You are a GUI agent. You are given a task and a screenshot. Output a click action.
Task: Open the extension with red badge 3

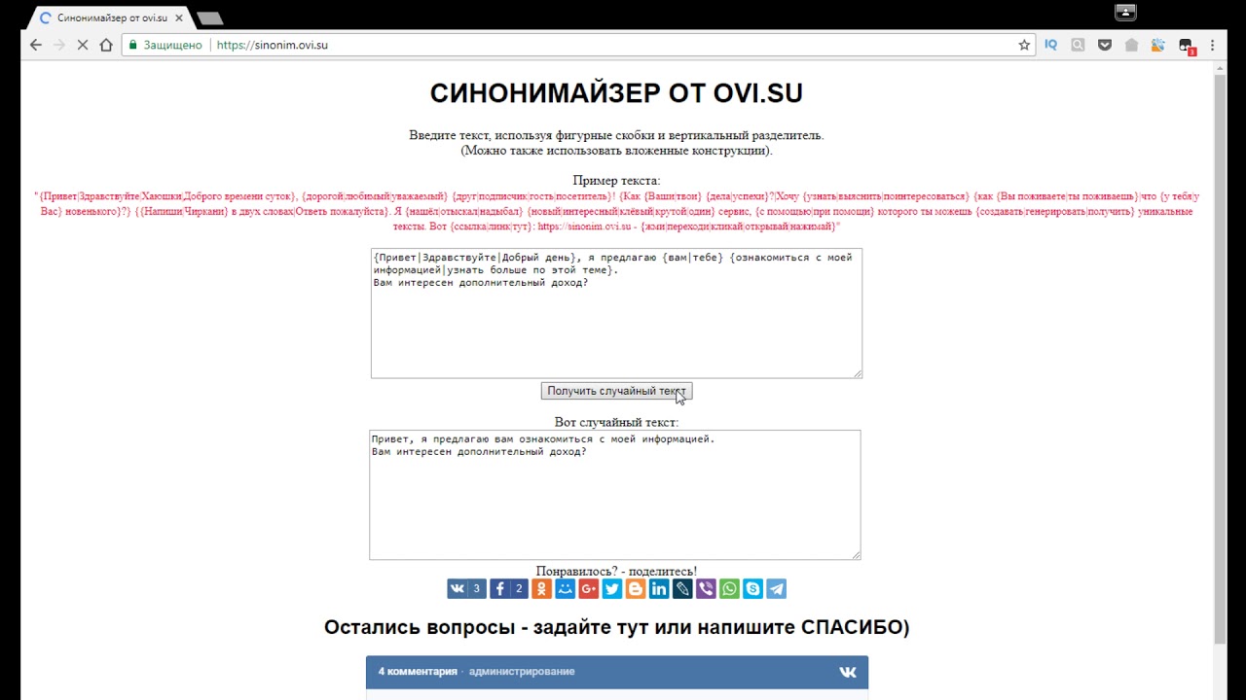coord(1186,46)
